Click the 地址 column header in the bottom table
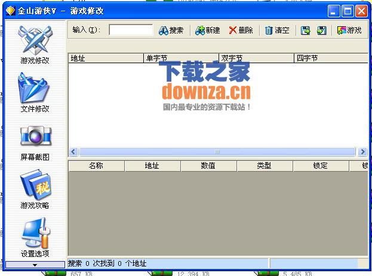Viewport: 372px width, 276px height. [152, 166]
